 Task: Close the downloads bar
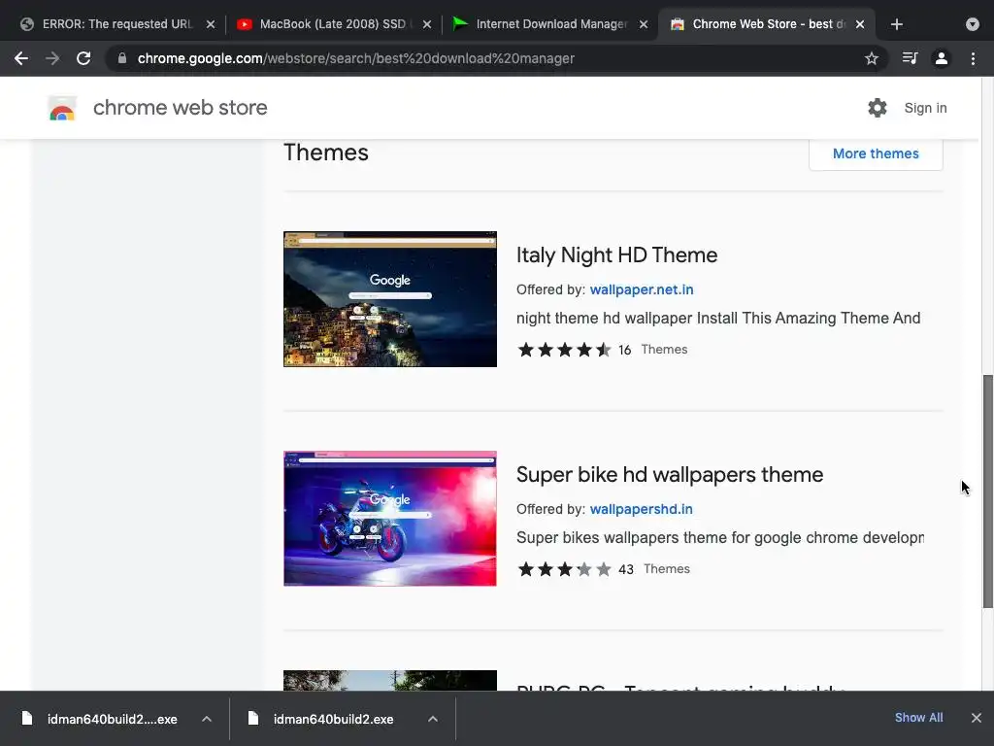pos(977,718)
